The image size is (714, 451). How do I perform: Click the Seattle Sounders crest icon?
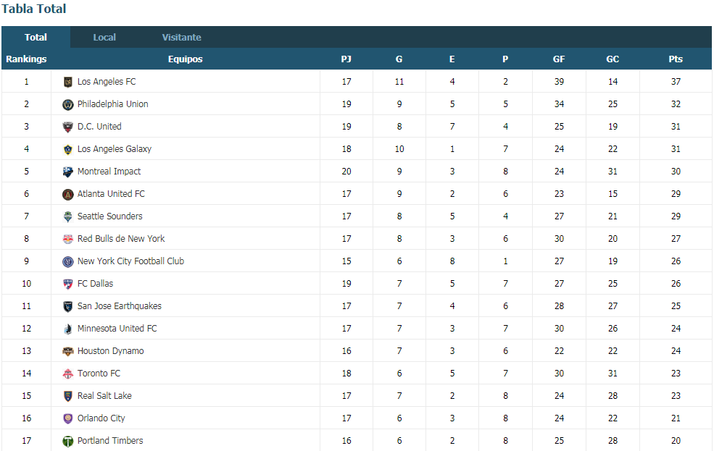tap(68, 216)
